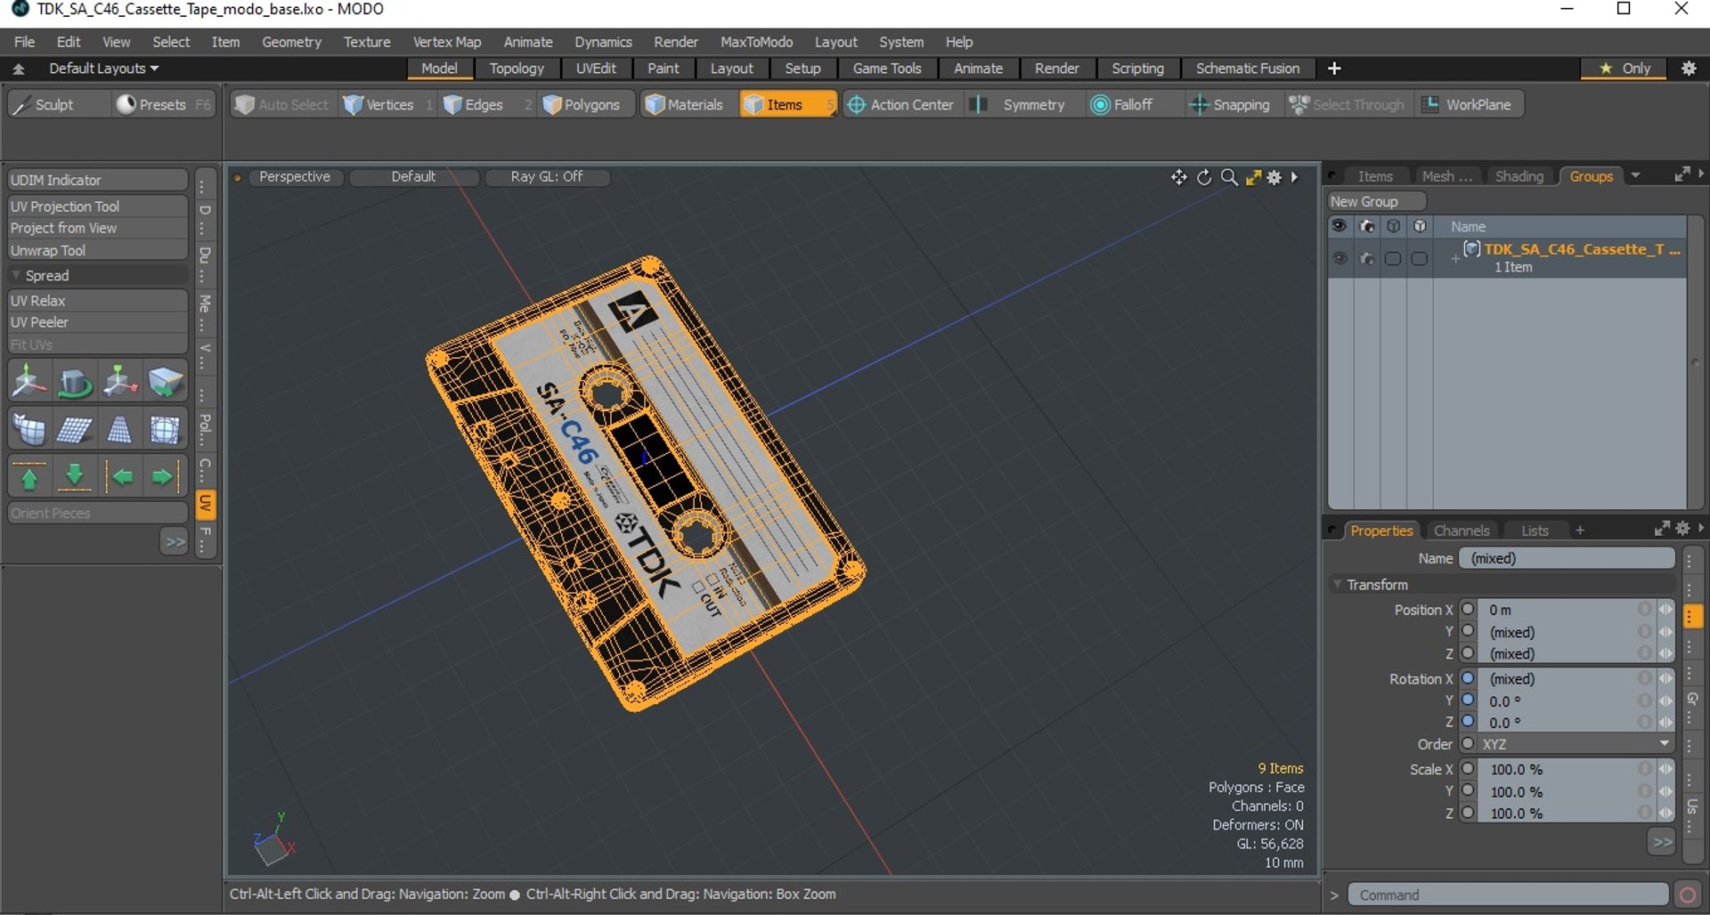Click the UV Relax button
This screenshot has width=1710, height=915.
98,301
